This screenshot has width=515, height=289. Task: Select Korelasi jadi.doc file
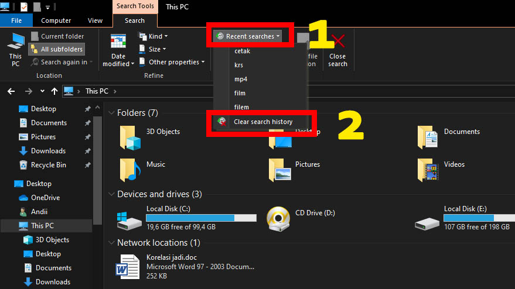tap(185, 267)
